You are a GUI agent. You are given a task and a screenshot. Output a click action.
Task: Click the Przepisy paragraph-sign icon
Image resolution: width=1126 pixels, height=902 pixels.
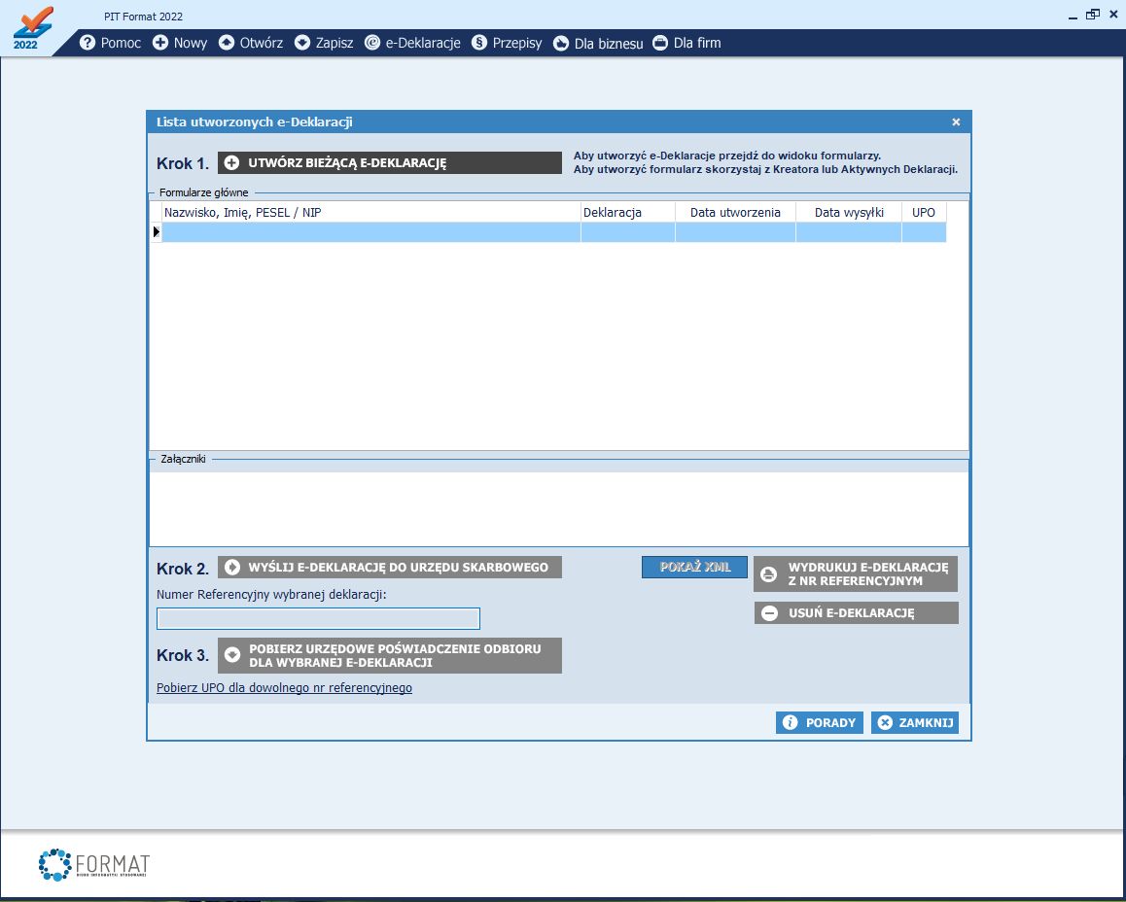coord(479,43)
